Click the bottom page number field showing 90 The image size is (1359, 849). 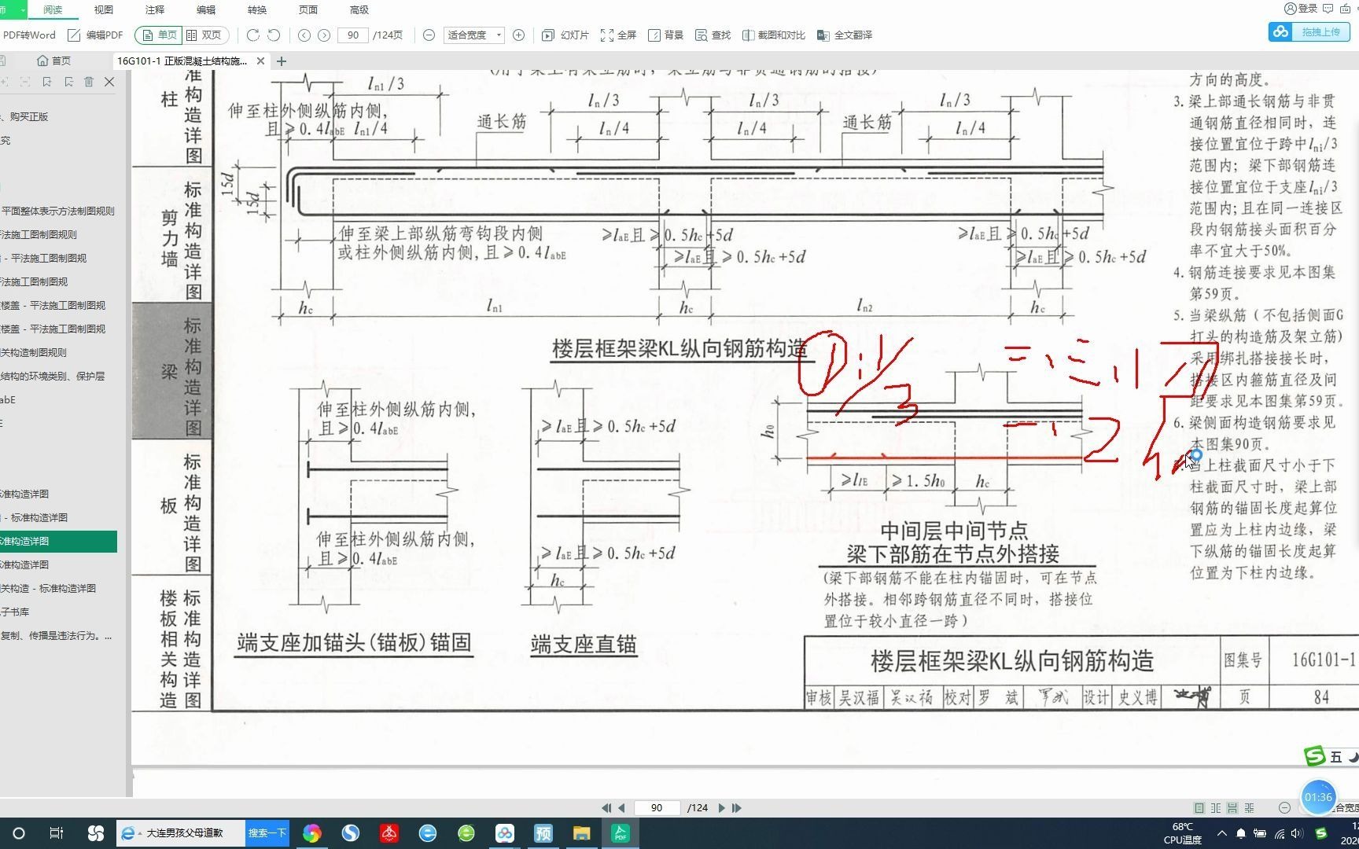657,807
